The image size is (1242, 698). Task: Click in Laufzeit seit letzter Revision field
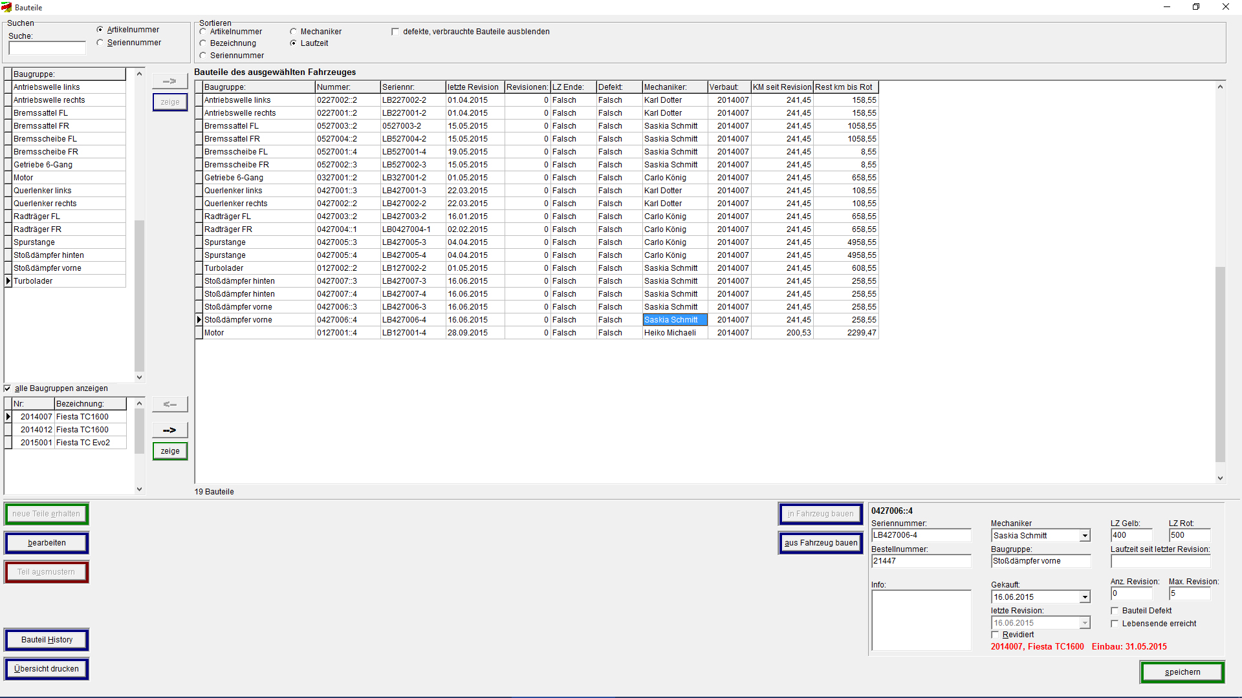pyautogui.click(x=1160, y=561)
